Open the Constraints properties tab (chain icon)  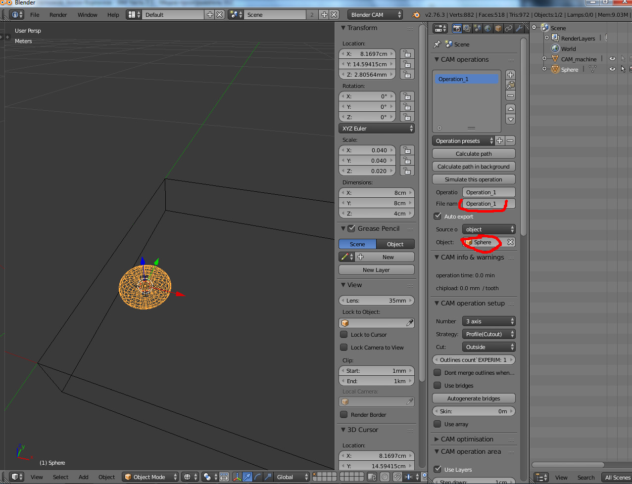coord(508,28)
